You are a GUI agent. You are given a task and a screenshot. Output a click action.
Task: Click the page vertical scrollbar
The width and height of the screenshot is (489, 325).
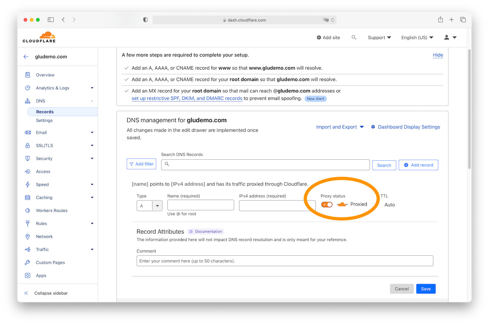(469, 109)
